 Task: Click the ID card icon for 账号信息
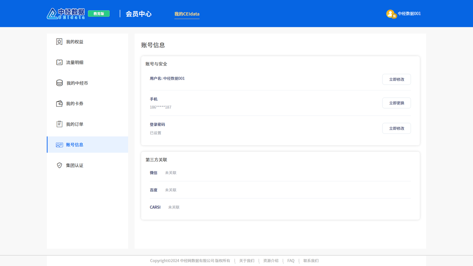tap(59, 145)
